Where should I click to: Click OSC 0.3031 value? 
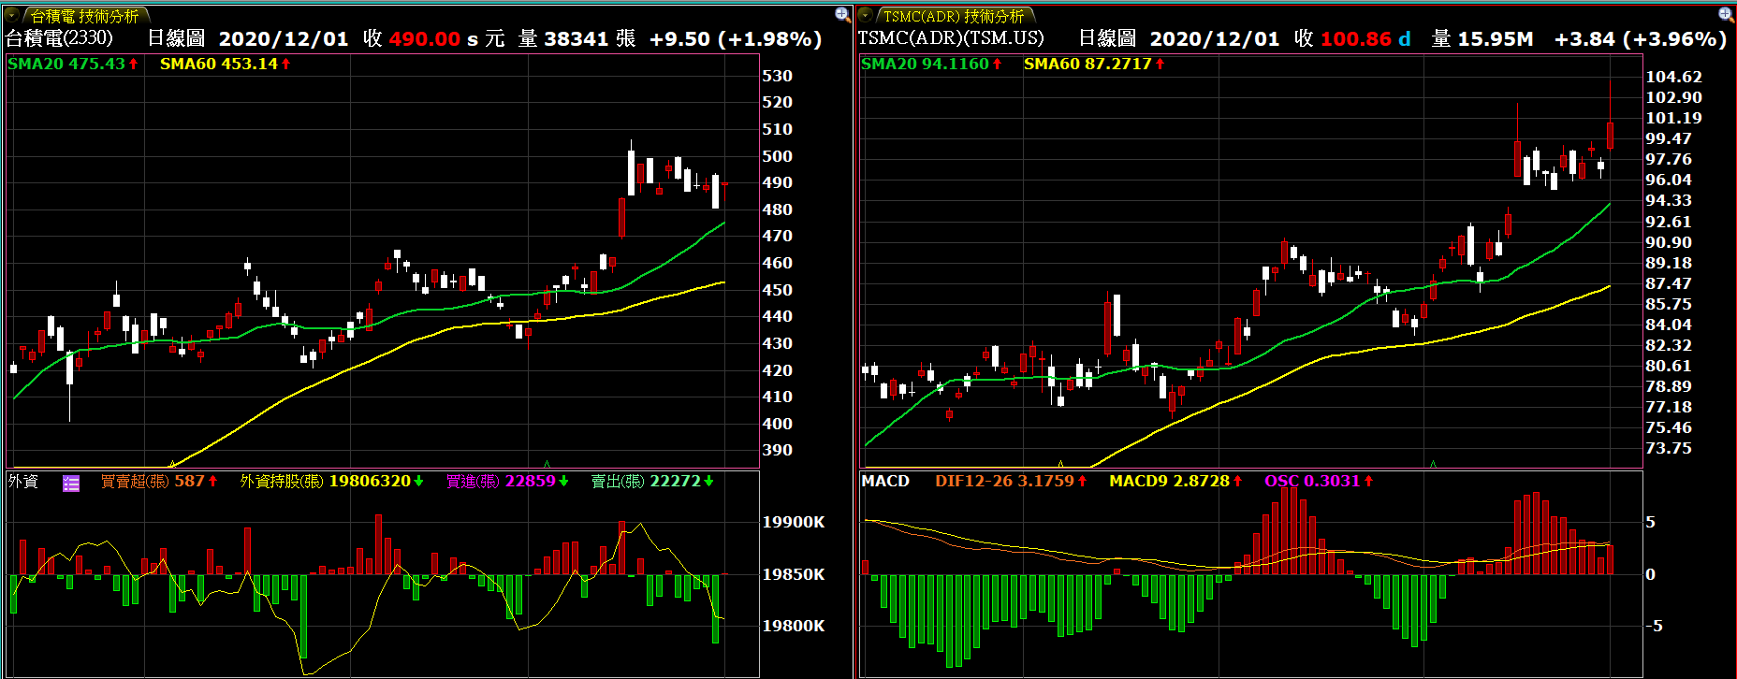click(1319, 481)
